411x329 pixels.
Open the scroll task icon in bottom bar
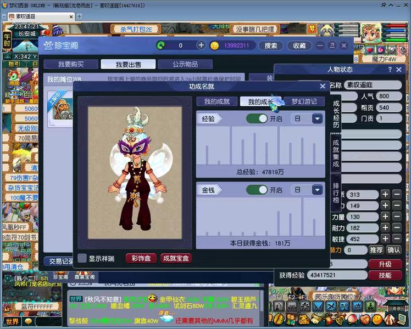[315, 319]
